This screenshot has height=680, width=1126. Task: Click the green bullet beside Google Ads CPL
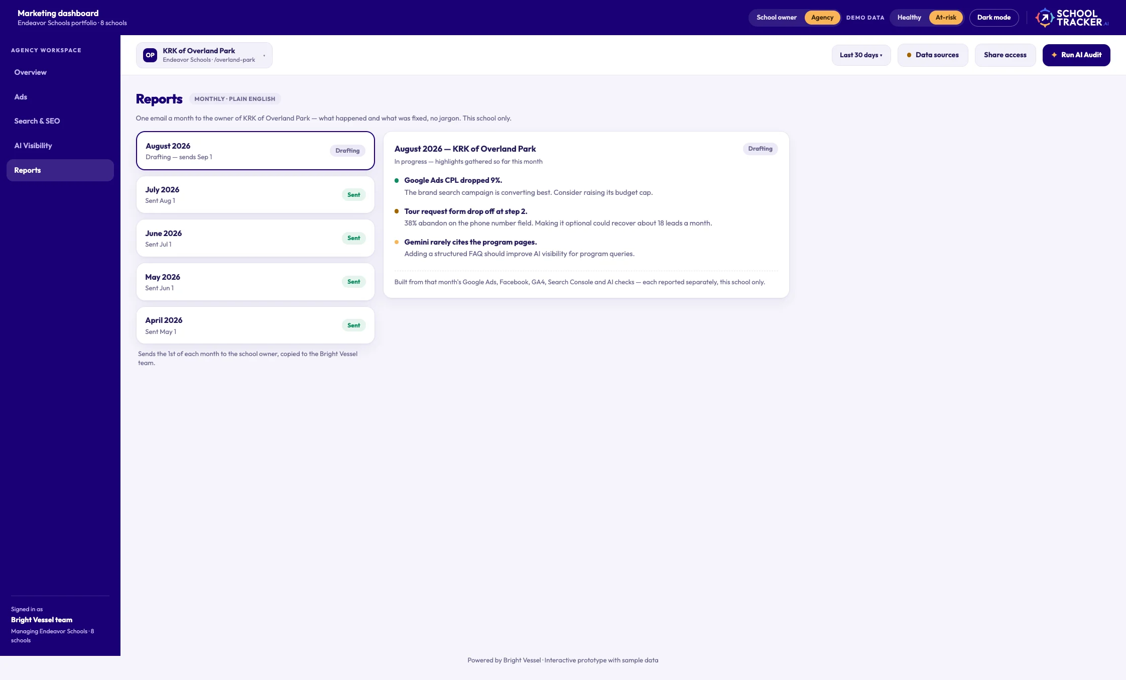tap(397, 180)
